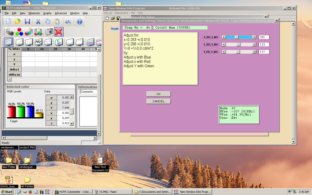Image resolution: width=312 pixels, height=195 pixels.
Task: Click right arrow of R_BKG_B_MAX slider
Action: point(254,37)
